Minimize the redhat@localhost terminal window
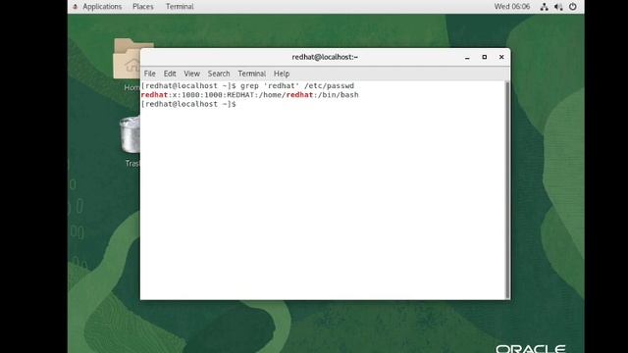The image size is (628, 353). point(467,57)
